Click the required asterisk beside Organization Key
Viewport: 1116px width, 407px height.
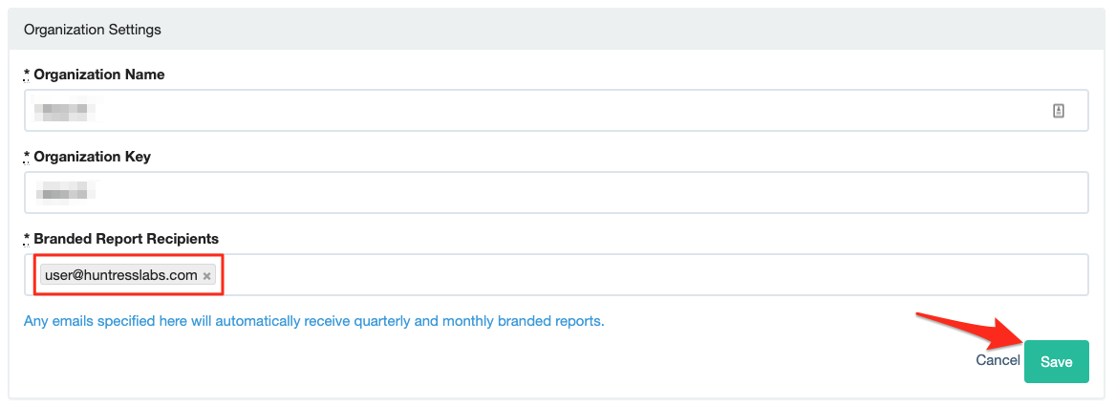[27, 157]
